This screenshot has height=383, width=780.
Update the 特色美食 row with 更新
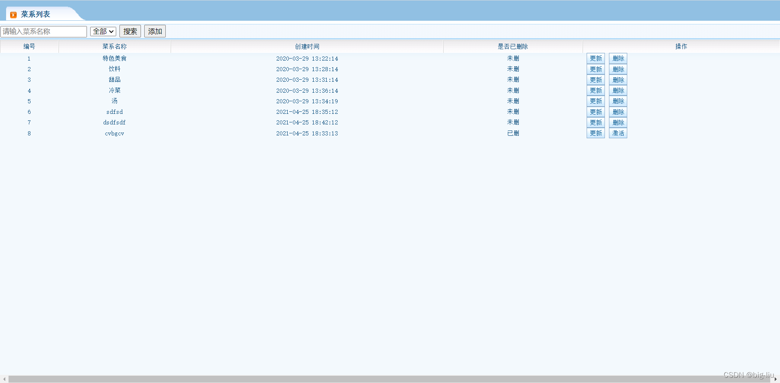pyautogui.click(x=596, y=59)
